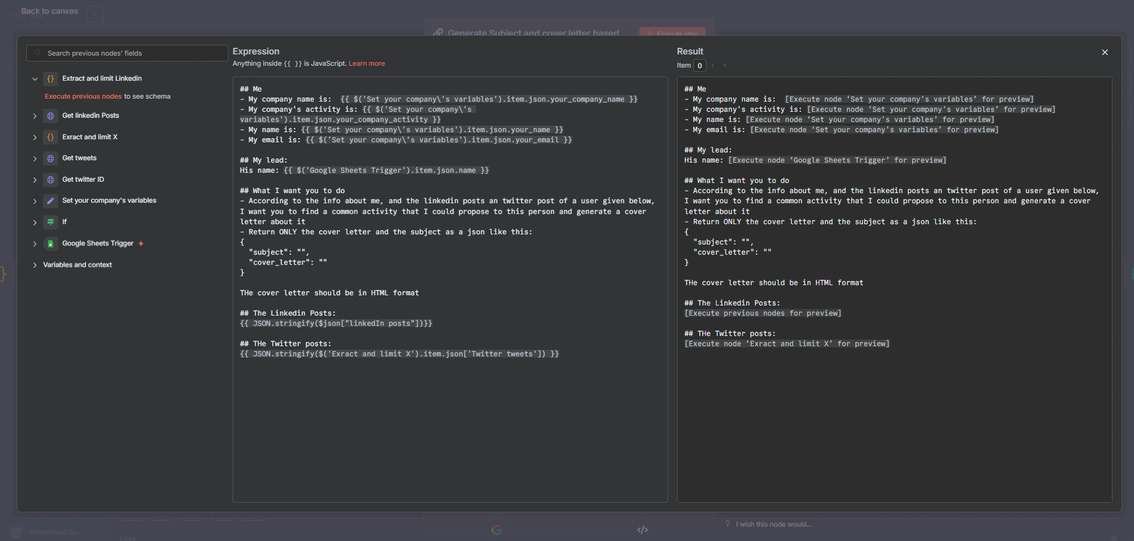Go to next result item arrow
The height and width of the screenshot is (541, 1134).
click(x=724, y=66)
